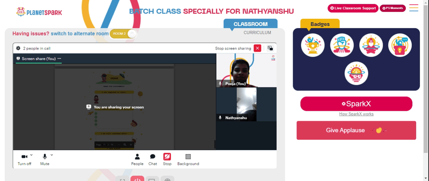
Task: Click the "switch to alternate room" text
Action: (x=80, y=33)
